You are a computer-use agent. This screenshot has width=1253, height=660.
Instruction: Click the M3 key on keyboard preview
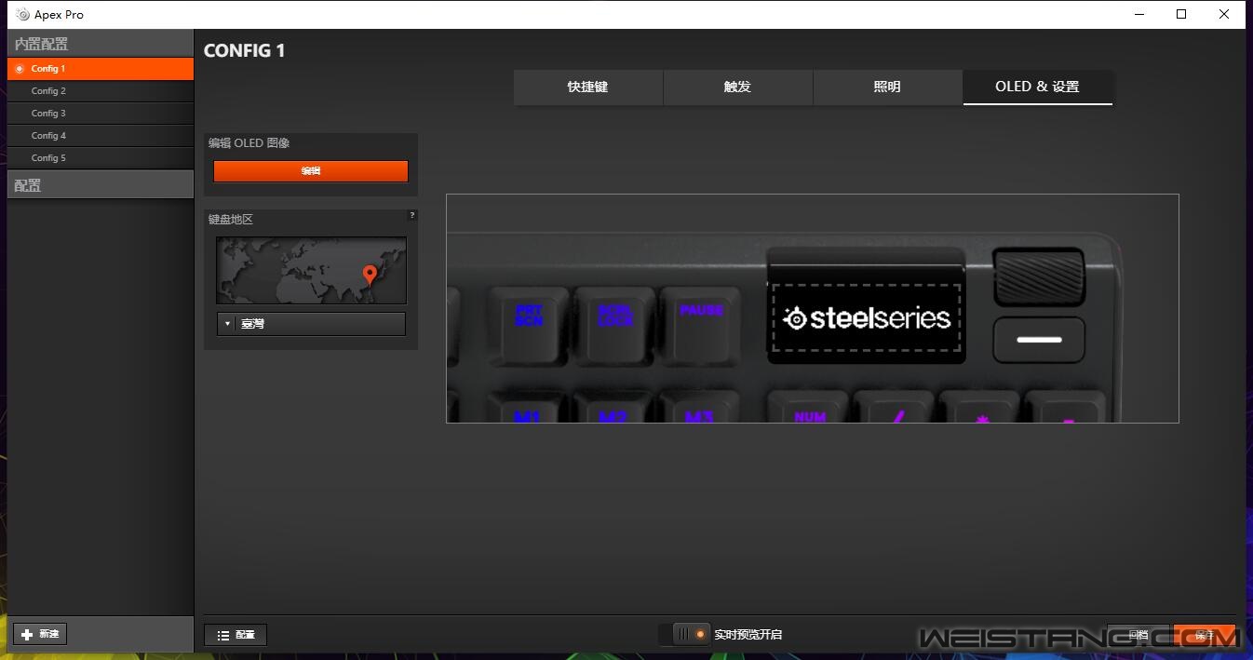(699, 408)
